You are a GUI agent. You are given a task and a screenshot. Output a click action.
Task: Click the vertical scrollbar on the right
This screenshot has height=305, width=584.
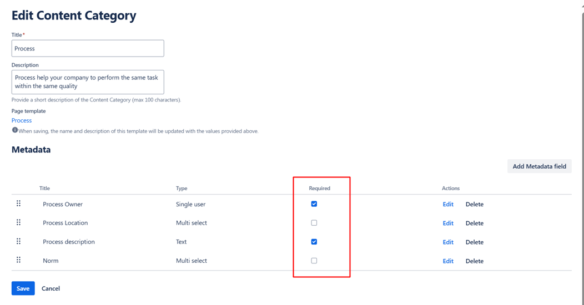tap(581, 111)
